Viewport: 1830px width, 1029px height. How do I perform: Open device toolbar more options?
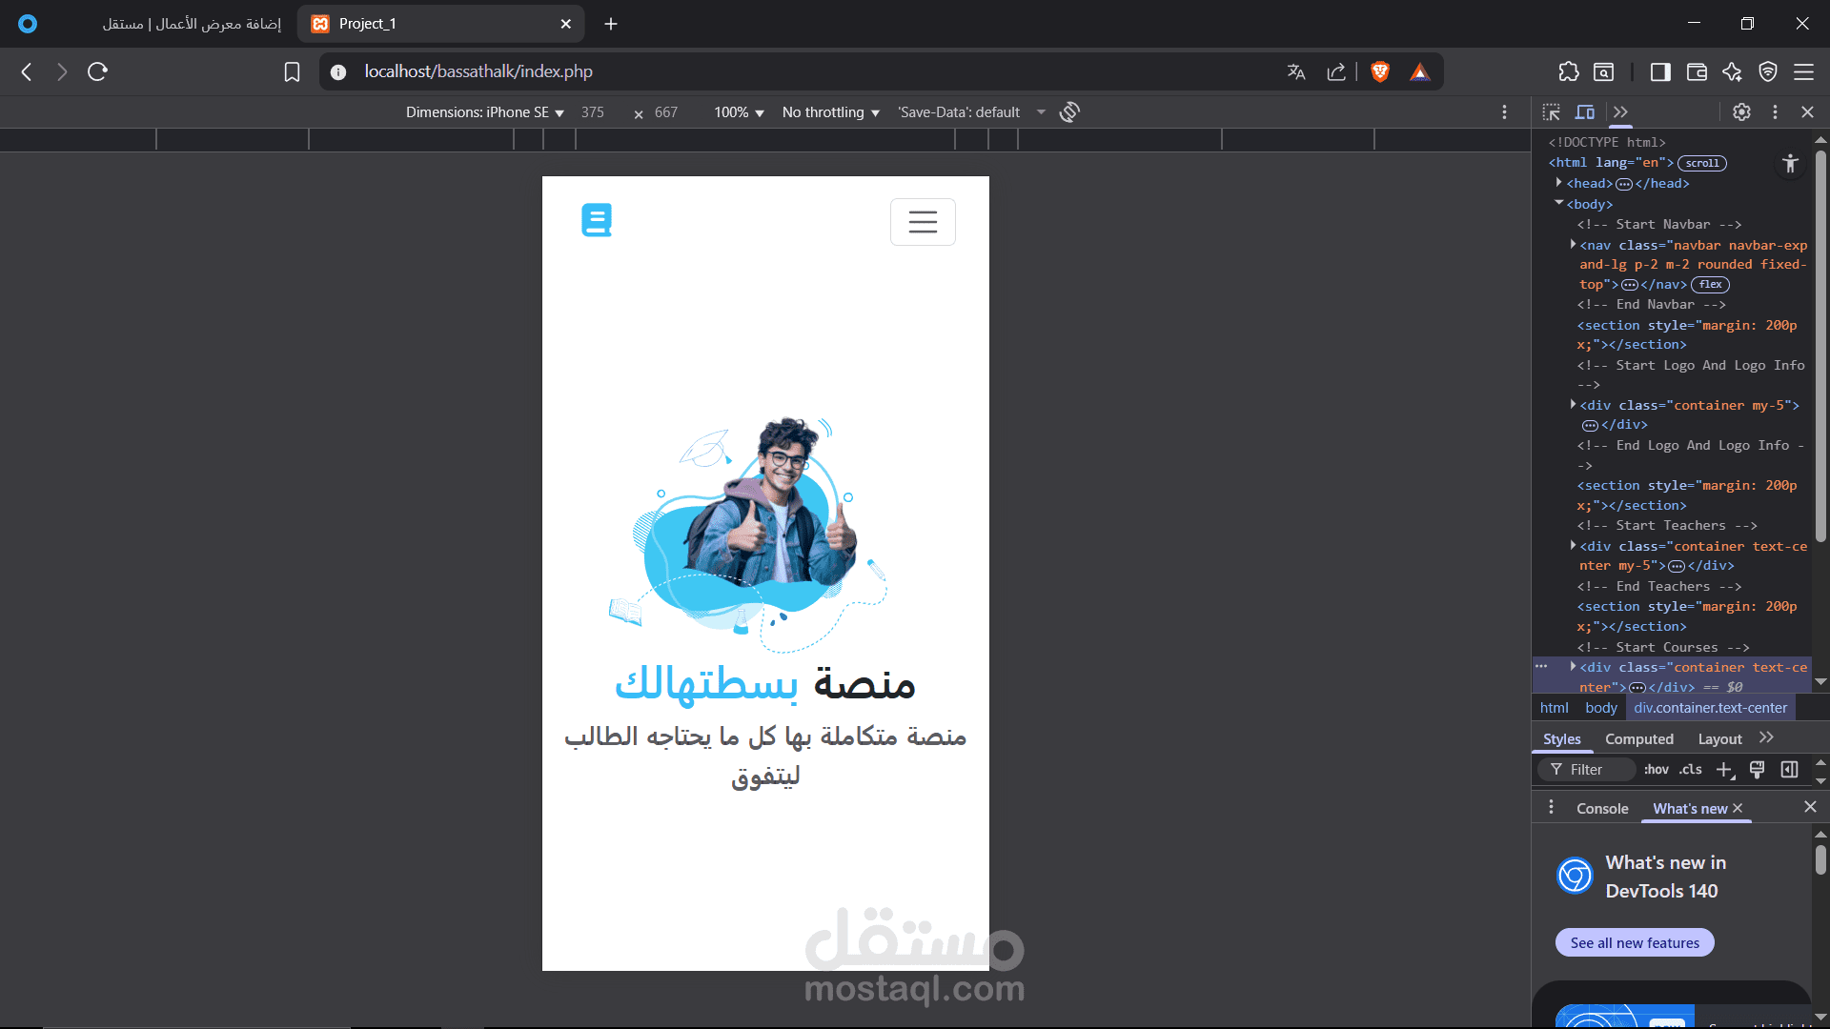(x=1505, y=112)
